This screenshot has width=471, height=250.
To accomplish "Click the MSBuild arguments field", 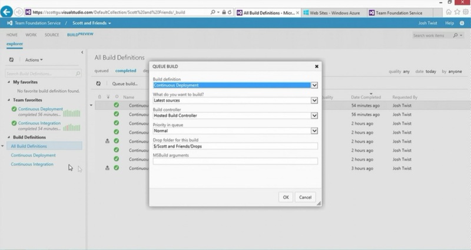I will click(x=235, y=161).
